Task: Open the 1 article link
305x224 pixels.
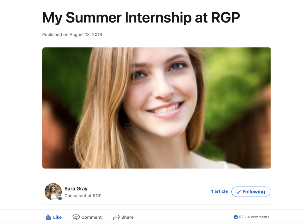Action: click(x=219, y=191)
